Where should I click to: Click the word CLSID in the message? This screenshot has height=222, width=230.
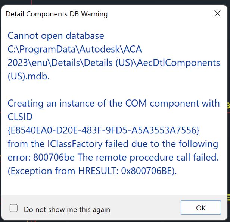click(x=20, y=117)
